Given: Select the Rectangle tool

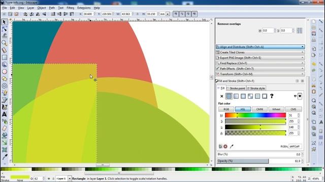Looking at the screenshot, I should click(5, 57).
